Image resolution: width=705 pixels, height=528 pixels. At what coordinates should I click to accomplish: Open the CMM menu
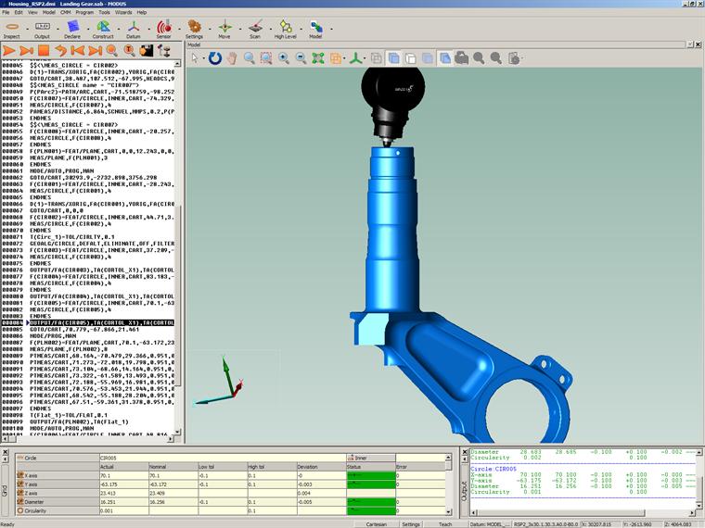[x=65, y=13]
